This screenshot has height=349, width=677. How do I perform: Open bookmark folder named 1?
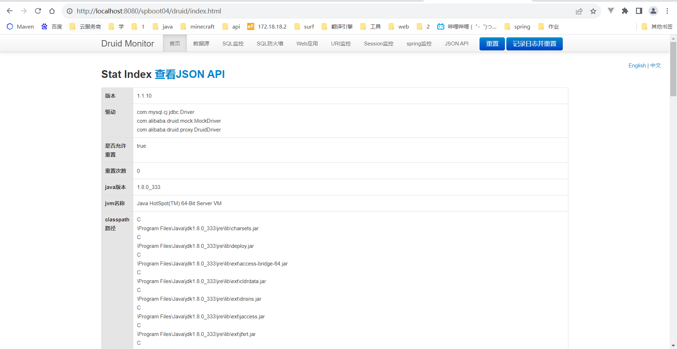point(138,26)
